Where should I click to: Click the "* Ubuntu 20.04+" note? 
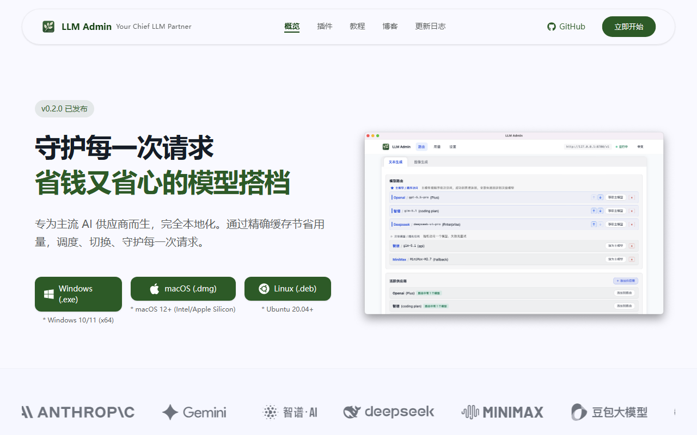point(288,309)
